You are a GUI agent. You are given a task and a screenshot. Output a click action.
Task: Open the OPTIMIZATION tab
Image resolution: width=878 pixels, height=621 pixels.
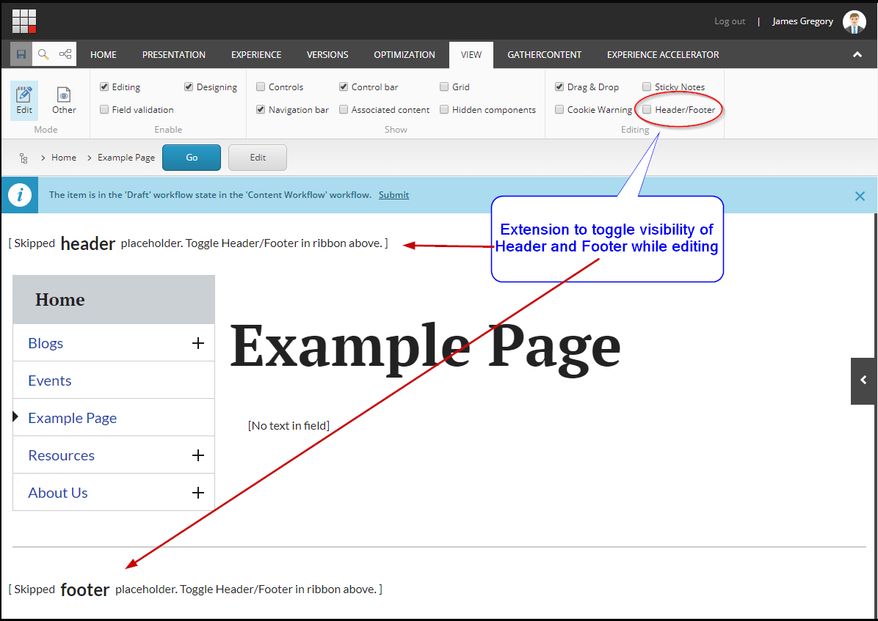(404, 55)
